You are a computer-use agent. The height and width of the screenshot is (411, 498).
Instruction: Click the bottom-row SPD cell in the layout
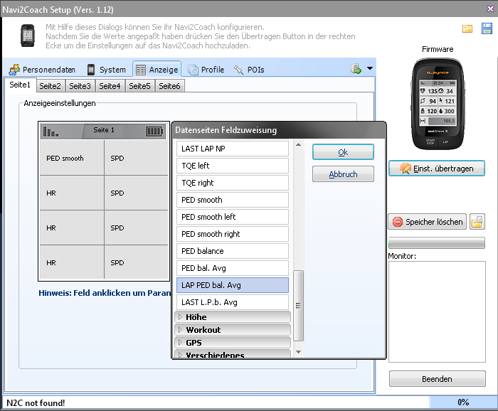(x=137, y=262)
